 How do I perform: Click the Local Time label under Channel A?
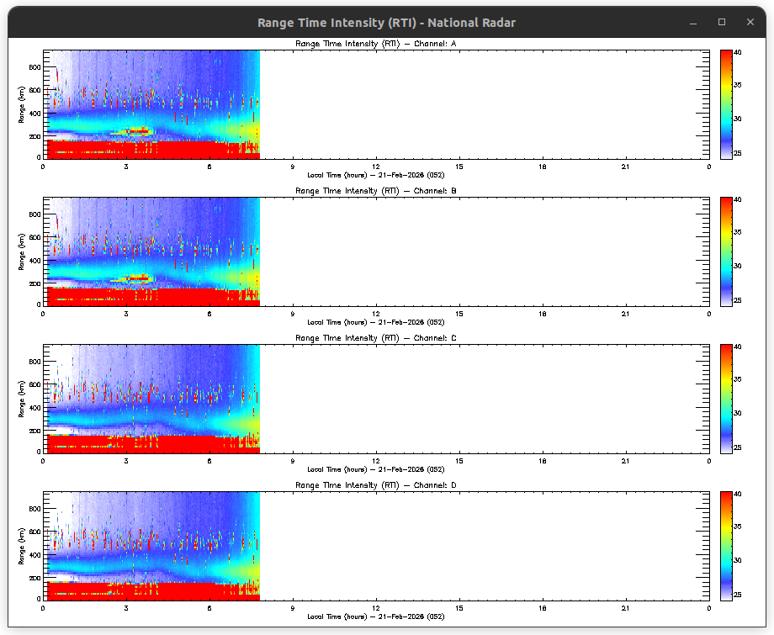(375, 175)
